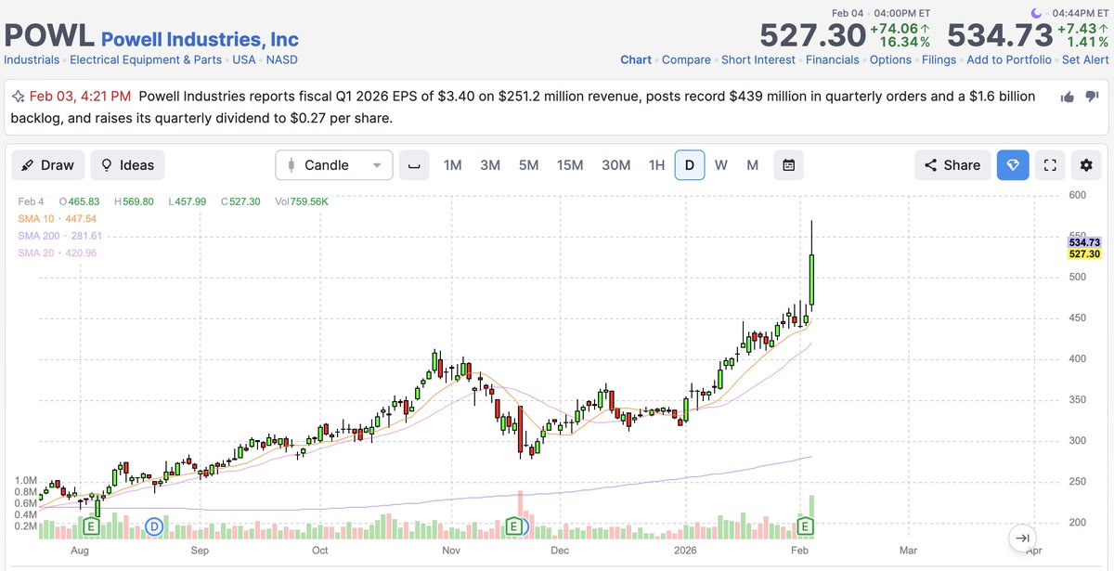Image resolution: width=1114 pixels, height=571 pixels.
Task: Click the SMA 200 indicator label
Action: pyautogui.click(x=60, y=236)
